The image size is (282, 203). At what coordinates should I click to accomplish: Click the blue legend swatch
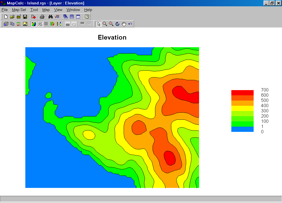click(x=242, y=129)
